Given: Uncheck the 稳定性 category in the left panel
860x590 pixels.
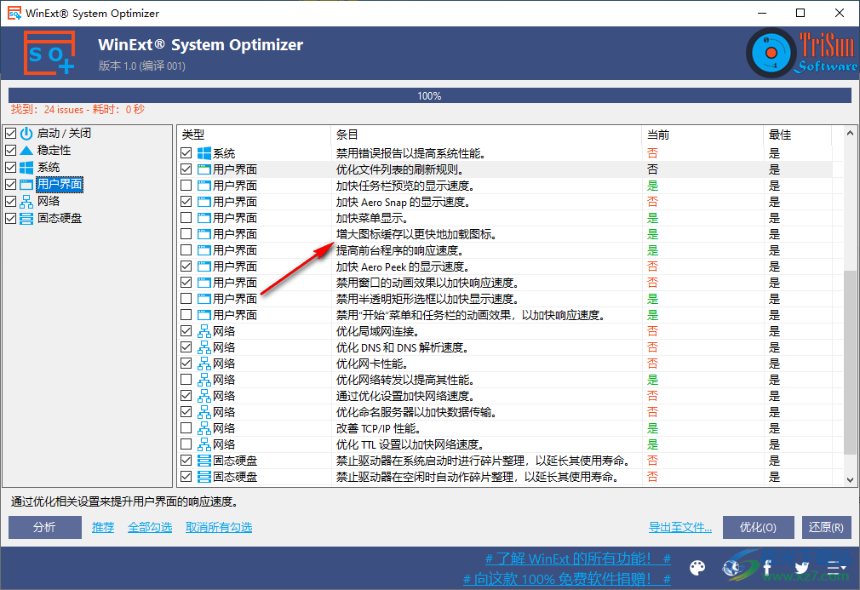Looking at the screenshot, I should click(9, 150).
